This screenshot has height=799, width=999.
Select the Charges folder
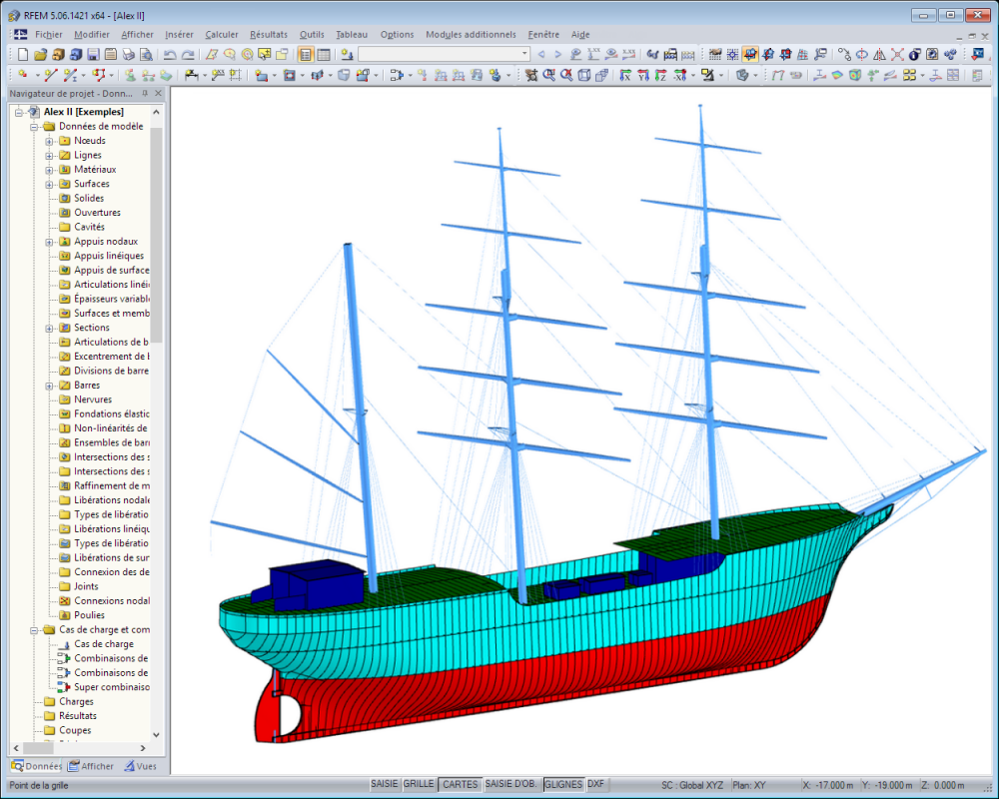76,701
